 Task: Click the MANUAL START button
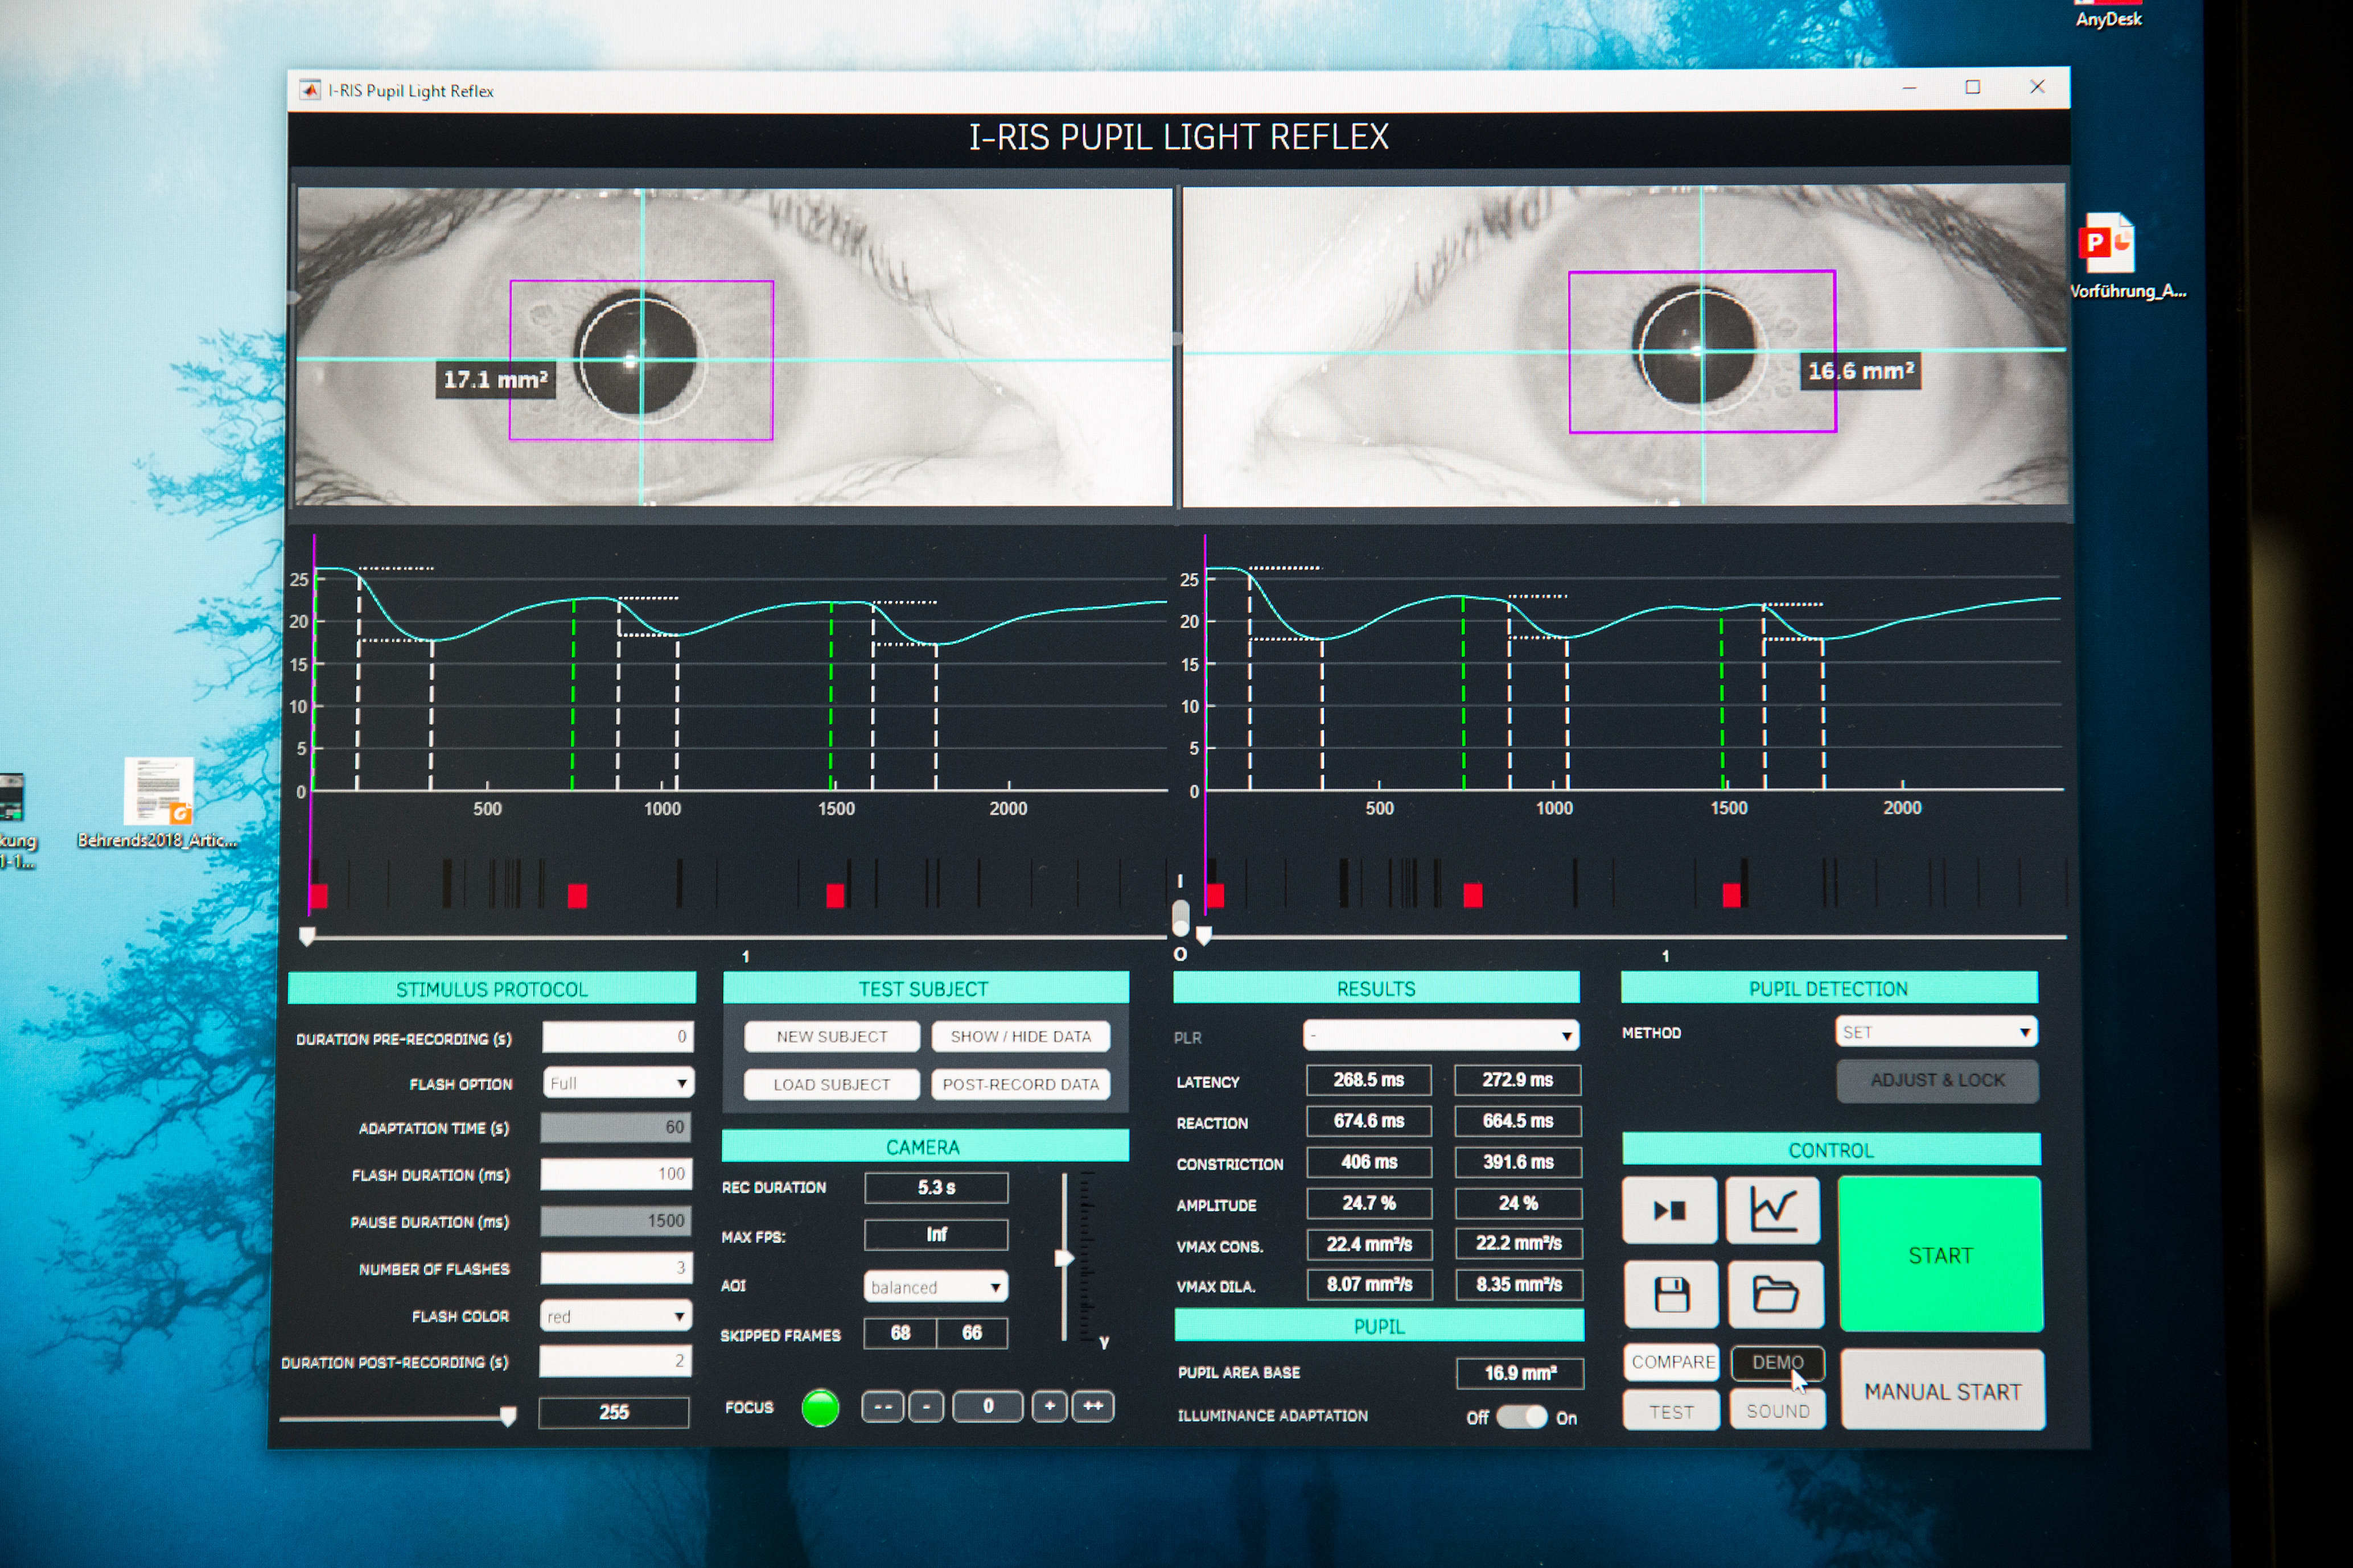[1942, 1391]
